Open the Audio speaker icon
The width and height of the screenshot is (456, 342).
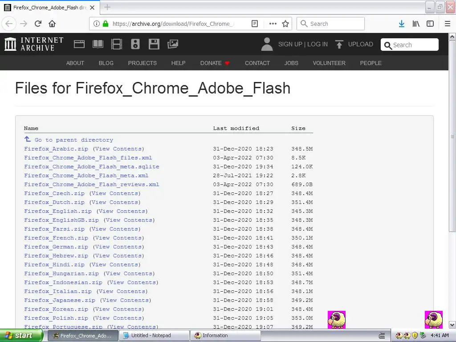point(135,44)
